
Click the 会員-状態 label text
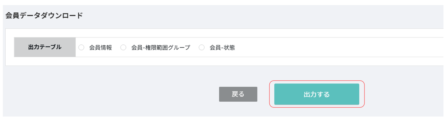(223, 48)
